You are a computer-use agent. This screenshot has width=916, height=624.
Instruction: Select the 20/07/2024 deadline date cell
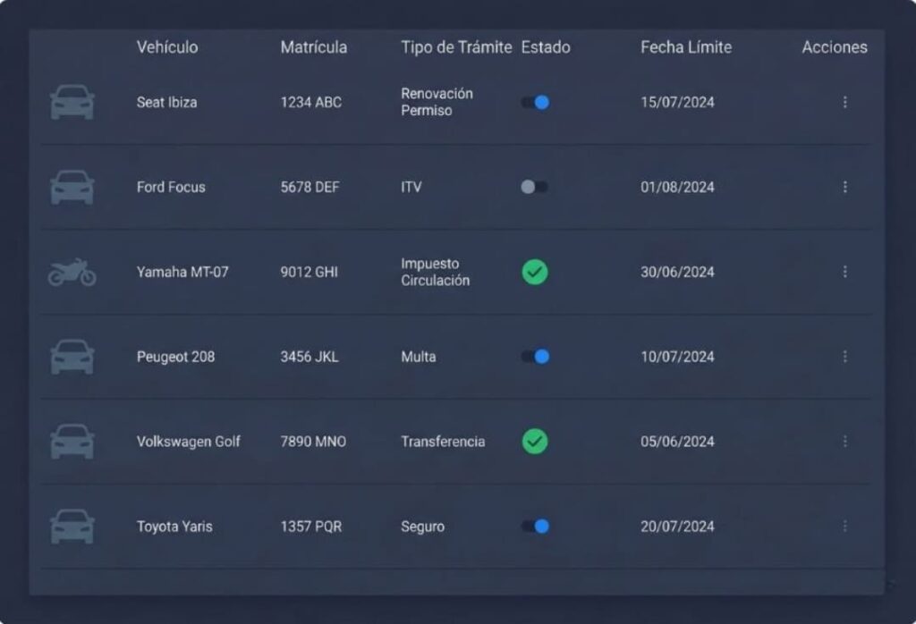point(677,527)
